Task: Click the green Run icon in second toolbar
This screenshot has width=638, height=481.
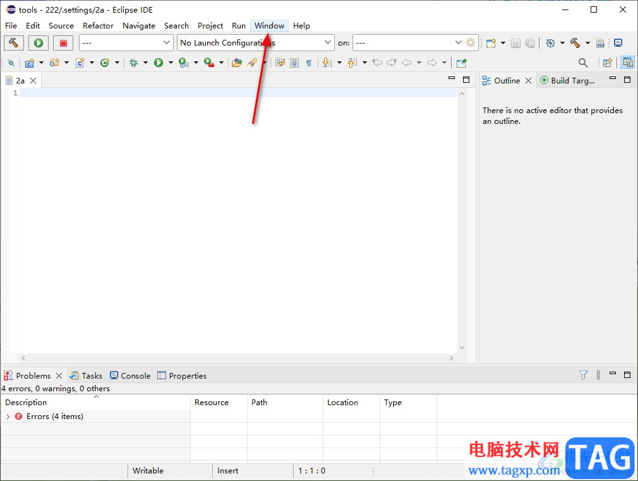Action: 159,63
